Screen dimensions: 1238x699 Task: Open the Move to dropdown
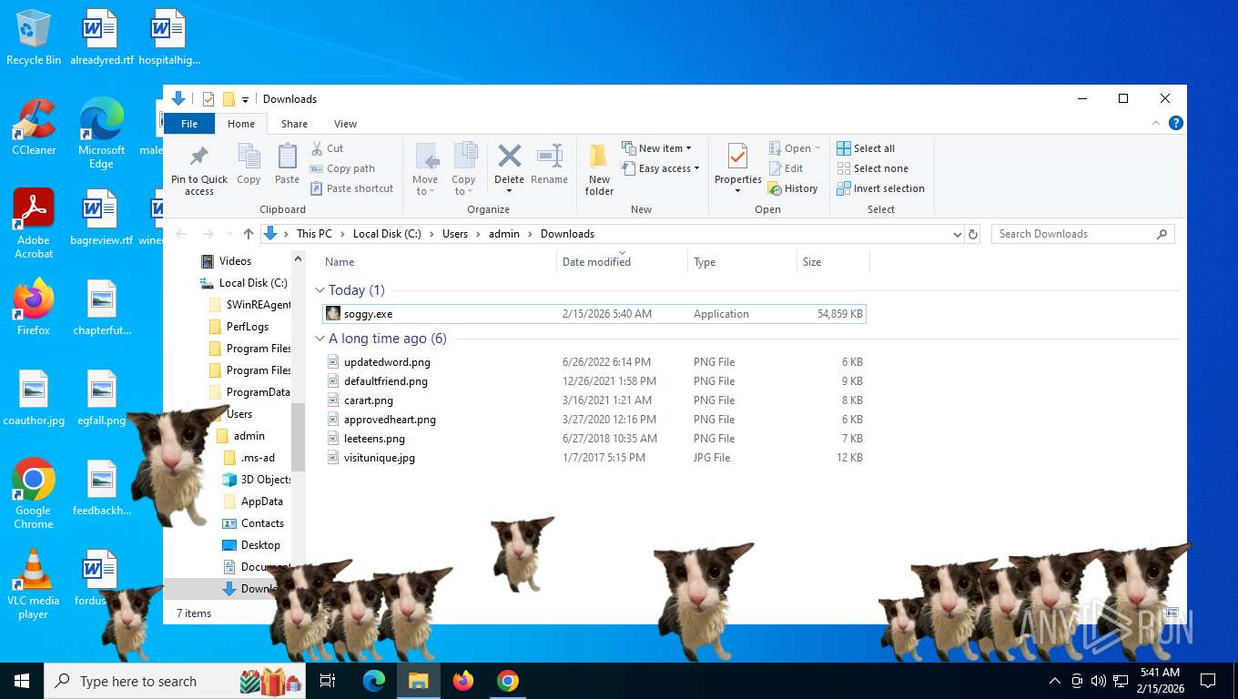tap(425, 169)
